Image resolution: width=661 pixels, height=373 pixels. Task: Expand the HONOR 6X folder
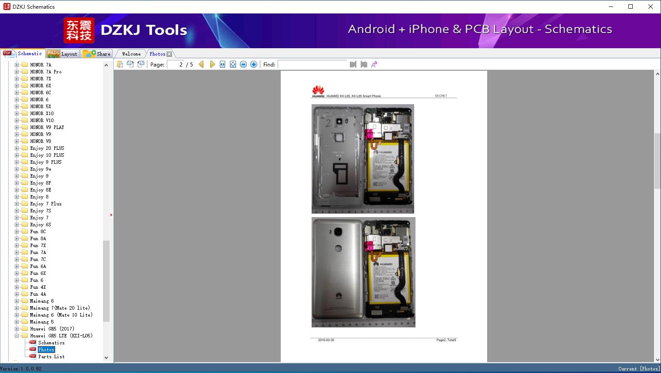17,86
